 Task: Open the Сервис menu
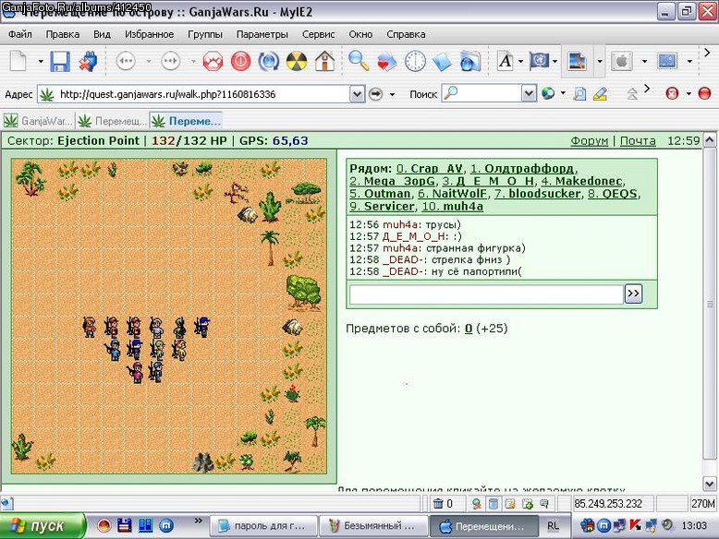click(x=318, y=34)
